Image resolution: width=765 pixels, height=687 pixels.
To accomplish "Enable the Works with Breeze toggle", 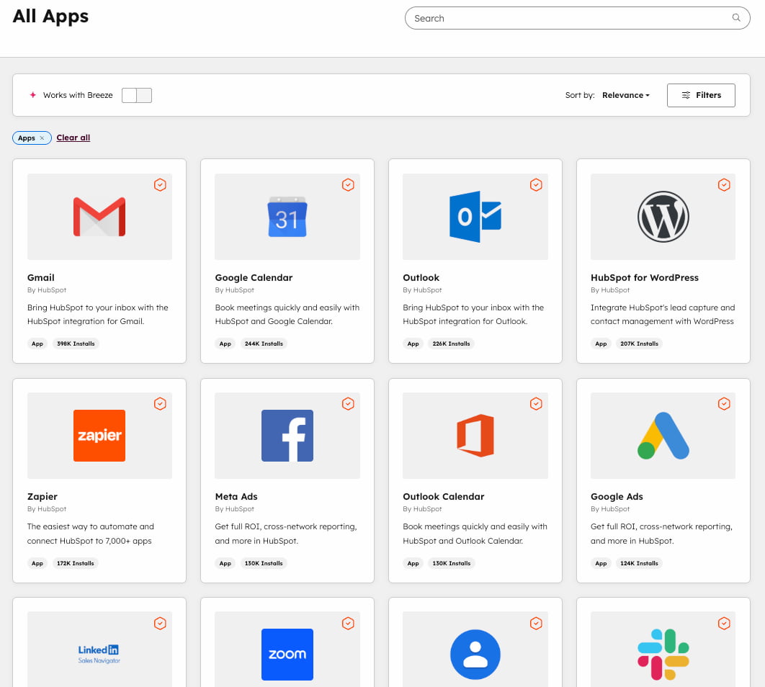I will tap(136, 95).
